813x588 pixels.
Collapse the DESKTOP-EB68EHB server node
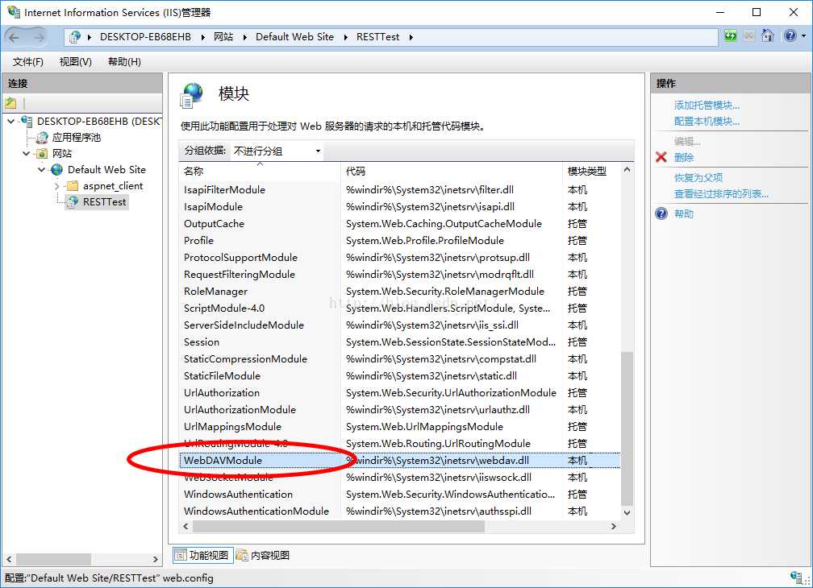(11, 122)
